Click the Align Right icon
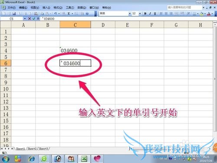 (171, 13)
